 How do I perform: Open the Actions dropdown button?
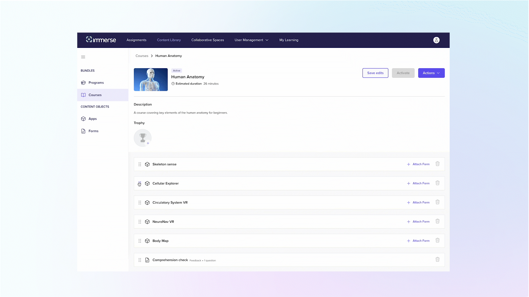point(431,73)
